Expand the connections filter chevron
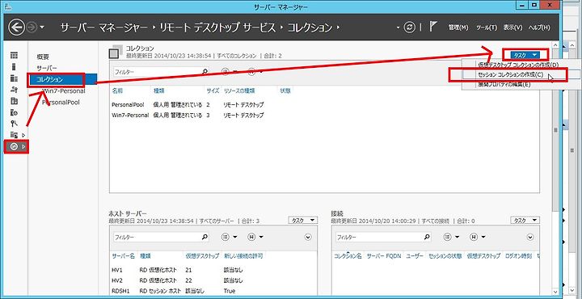582x299 pixels. coord(530,238)
